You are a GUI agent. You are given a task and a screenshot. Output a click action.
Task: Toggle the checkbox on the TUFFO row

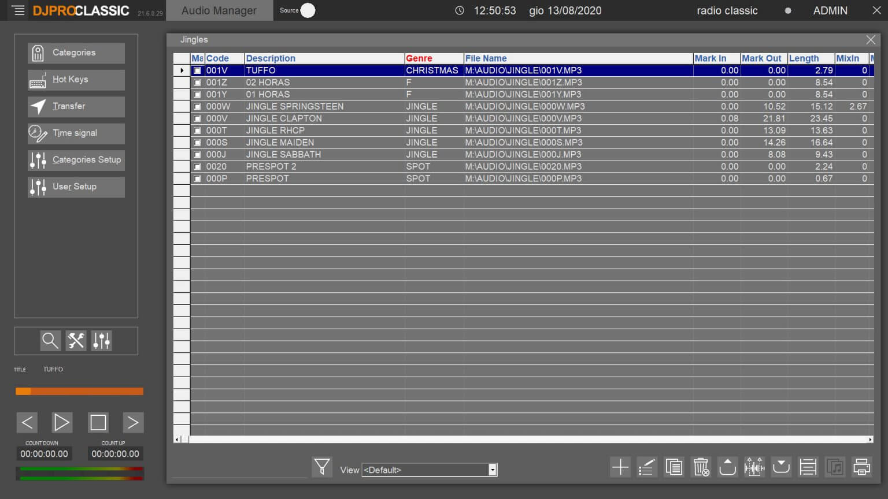[197, 70]
